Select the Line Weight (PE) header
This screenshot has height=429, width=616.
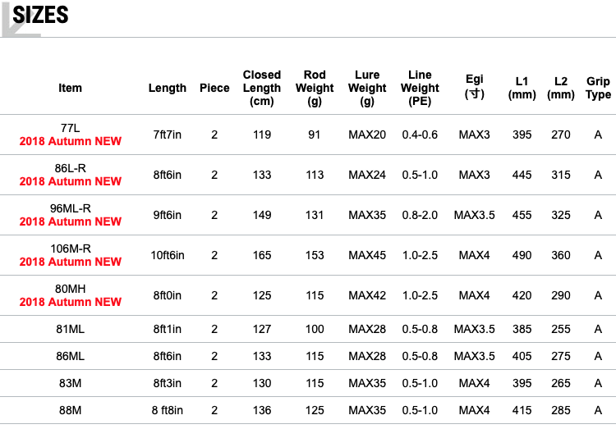click(420, 88)
